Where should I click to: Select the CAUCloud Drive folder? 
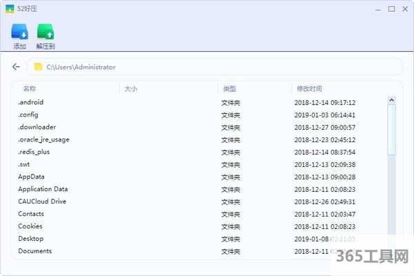pos(42,201)
